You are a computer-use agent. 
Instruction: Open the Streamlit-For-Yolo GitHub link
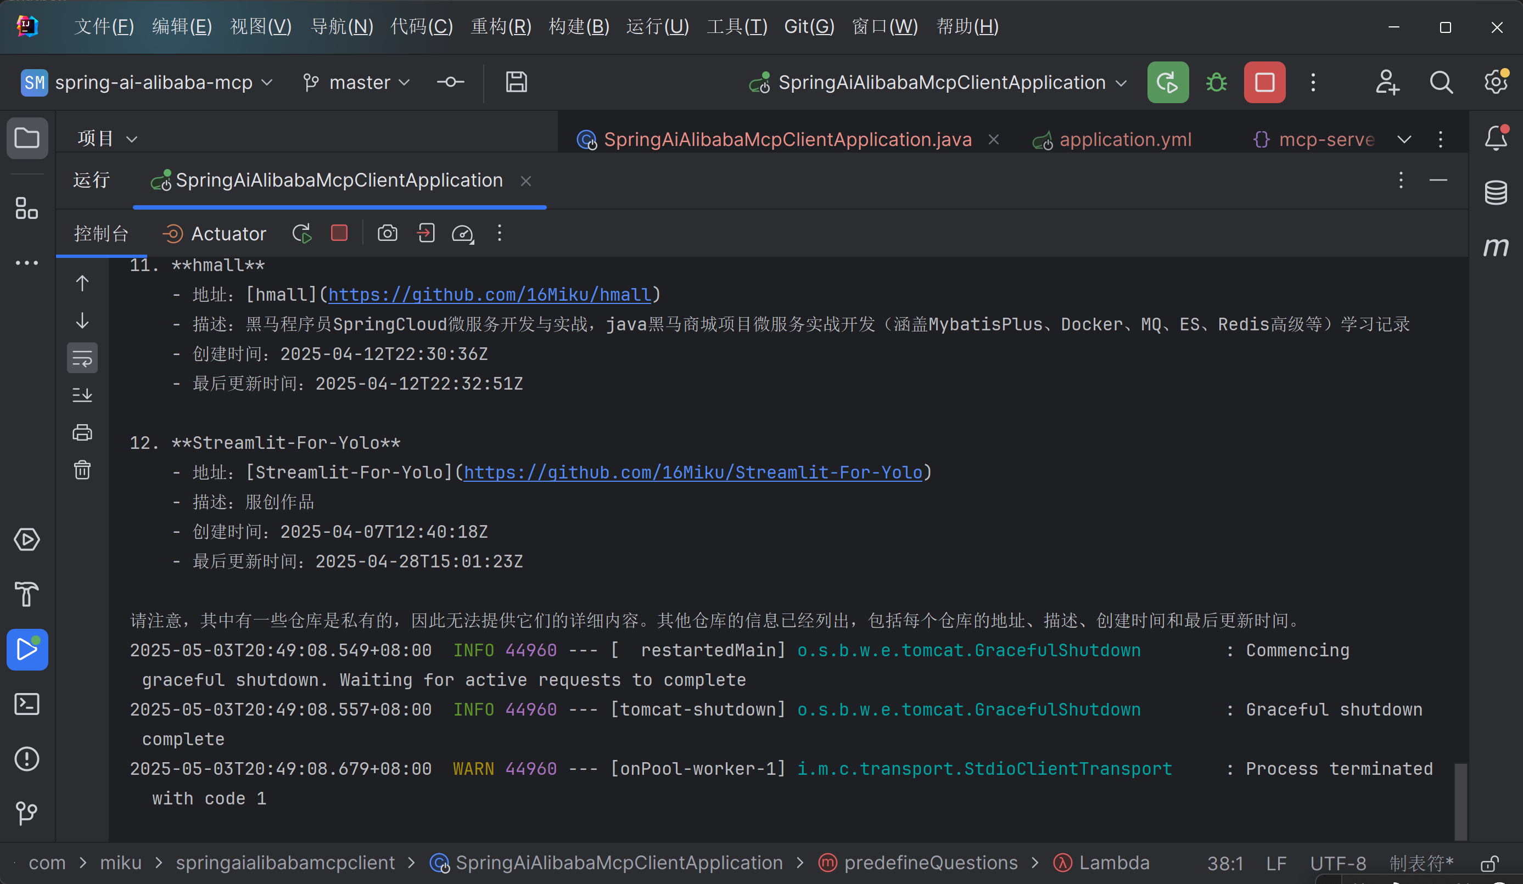693,472
